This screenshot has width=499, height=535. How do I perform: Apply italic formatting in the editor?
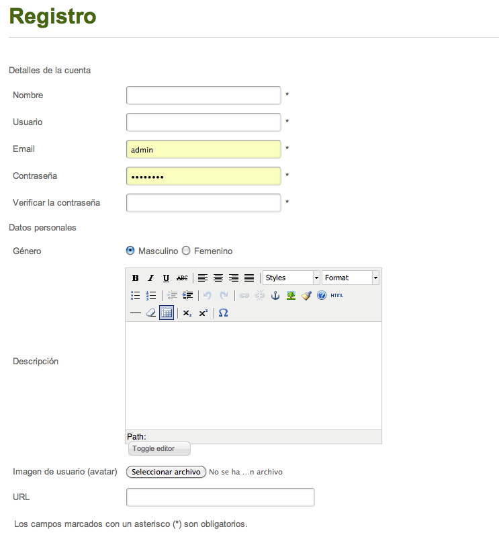150,278
